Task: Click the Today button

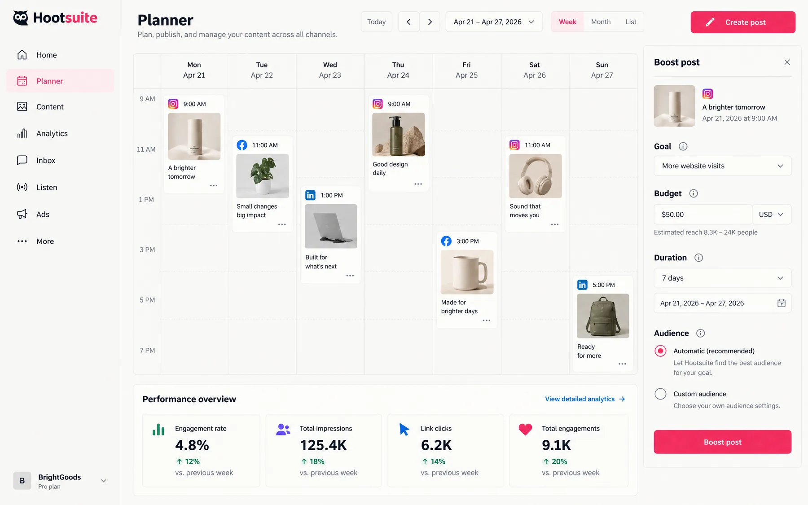Action: [376, 22]
